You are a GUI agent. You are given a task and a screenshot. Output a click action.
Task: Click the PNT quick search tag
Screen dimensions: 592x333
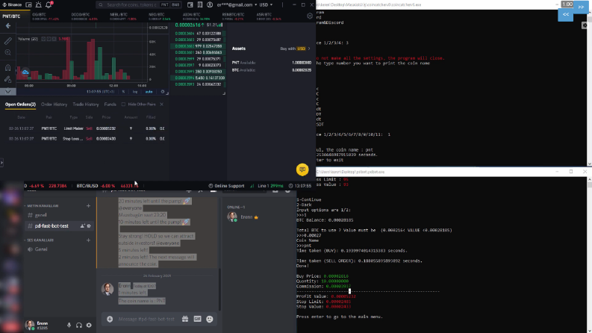tap(165, 5)
